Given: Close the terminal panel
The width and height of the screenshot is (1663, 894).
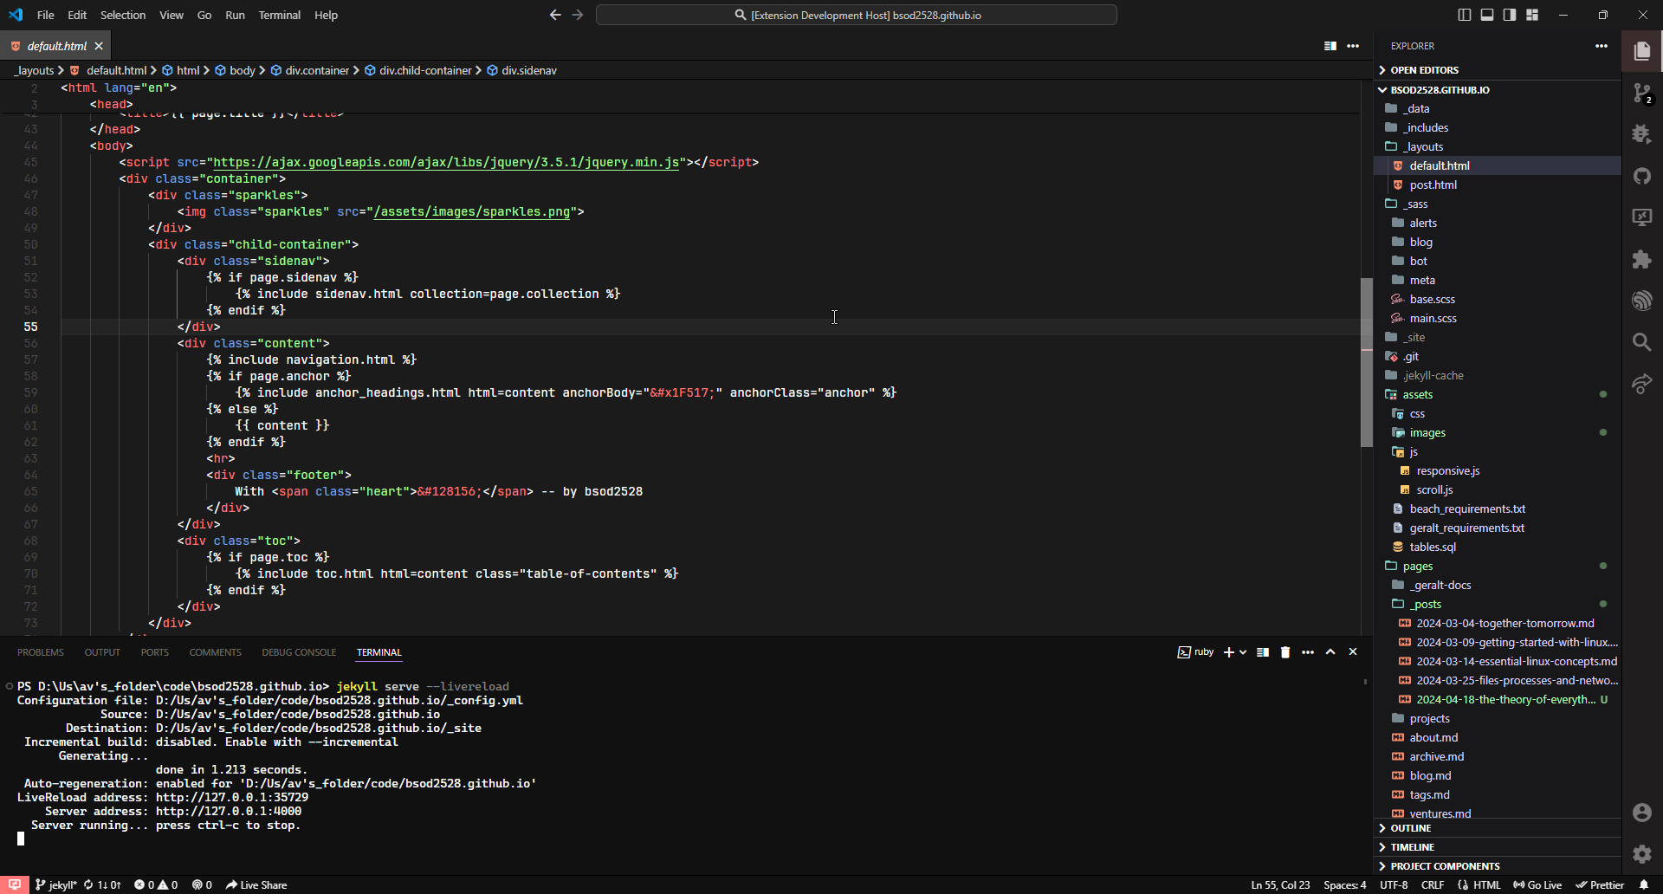Looking at the screenshot, I should point(1353,652).
